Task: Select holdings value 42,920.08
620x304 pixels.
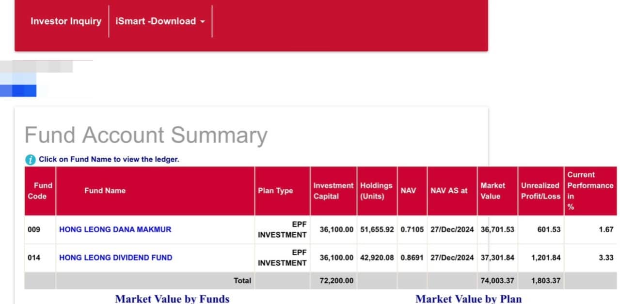Action: [x=377, y=258]
